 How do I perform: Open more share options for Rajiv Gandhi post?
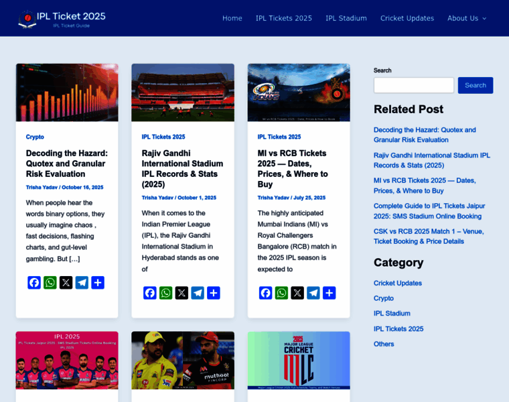(213, 293)
